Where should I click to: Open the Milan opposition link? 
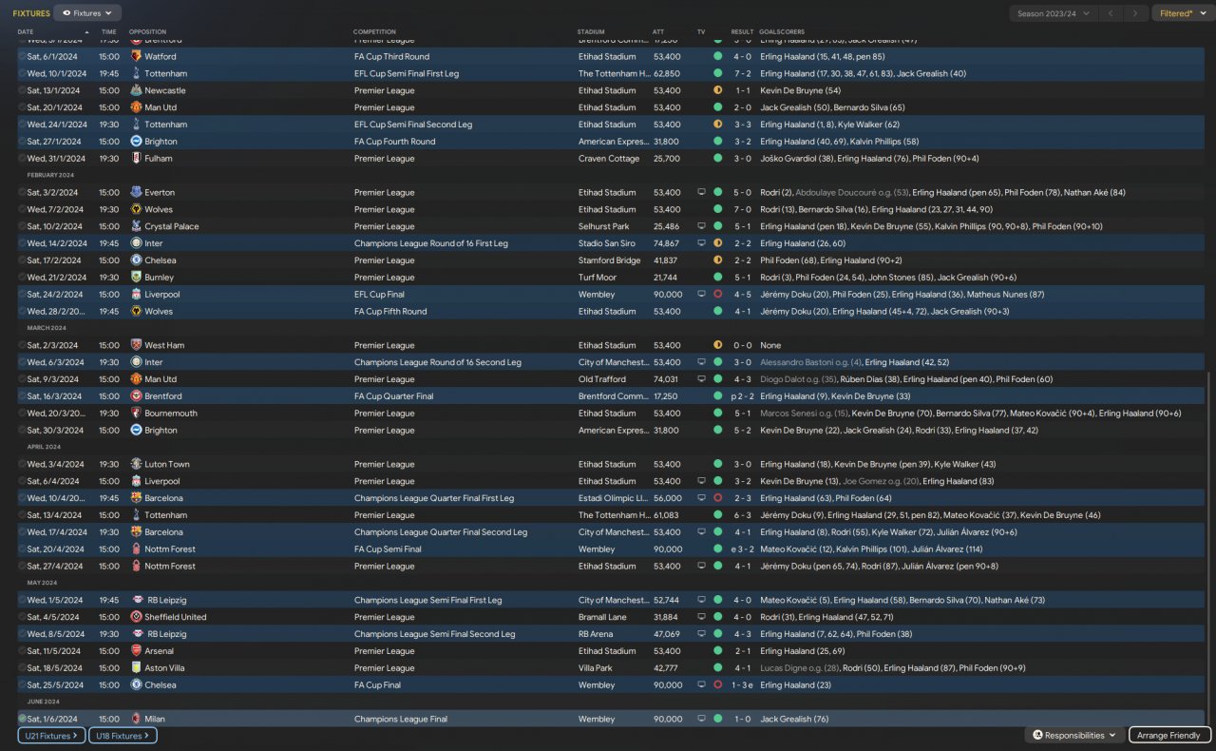point(155,719)
